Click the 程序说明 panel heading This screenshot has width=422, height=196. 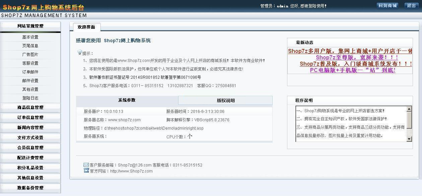point(304,101)
